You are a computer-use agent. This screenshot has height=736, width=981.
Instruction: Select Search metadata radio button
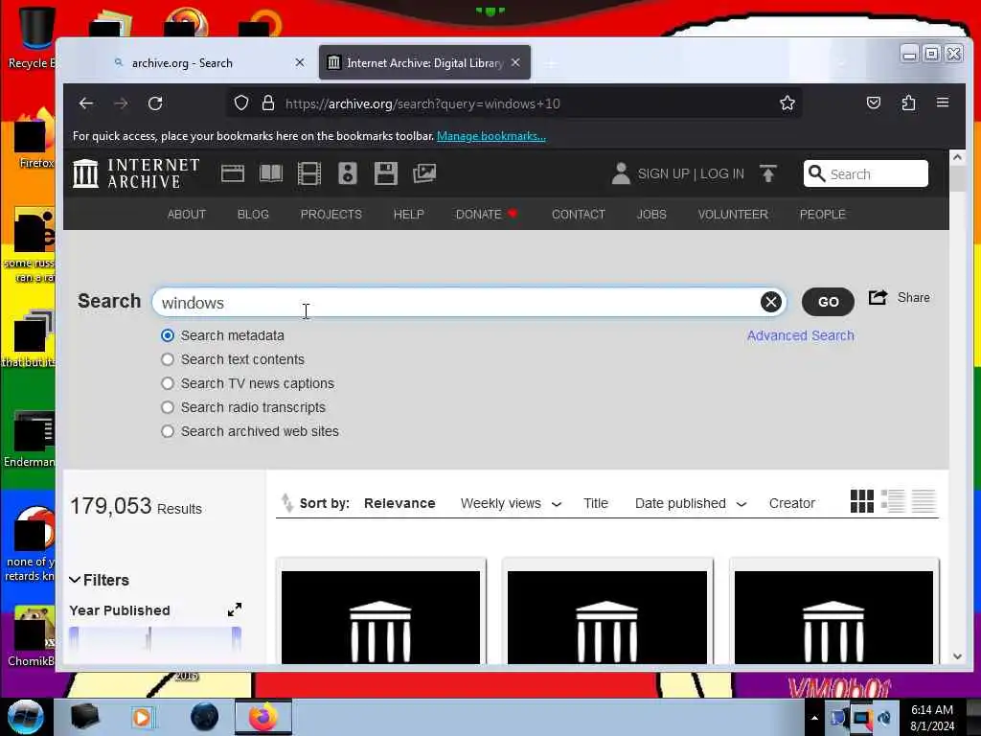click(x=168, y=336)
